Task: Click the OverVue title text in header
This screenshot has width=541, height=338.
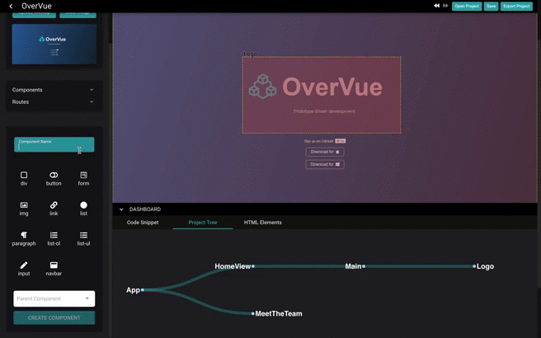Action: pos(36,6)
